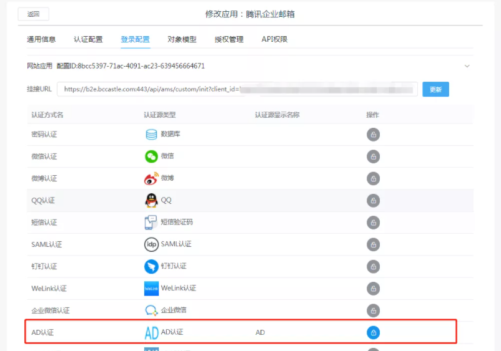The width and height of the screenshot is (501, 351).
Task: Click the blue AD logo icon
Action: pos(151,332)
